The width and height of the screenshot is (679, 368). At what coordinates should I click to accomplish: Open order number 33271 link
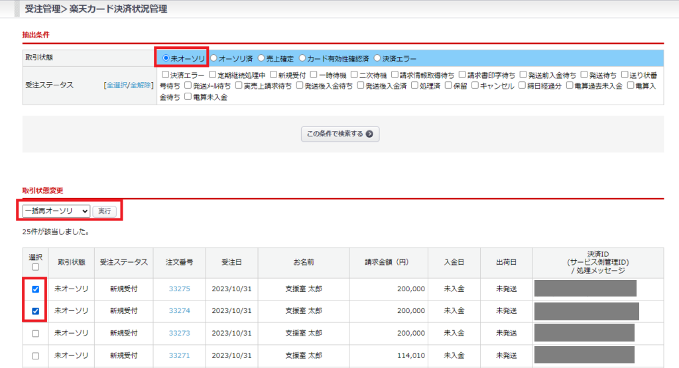click(x=179, y=356)
